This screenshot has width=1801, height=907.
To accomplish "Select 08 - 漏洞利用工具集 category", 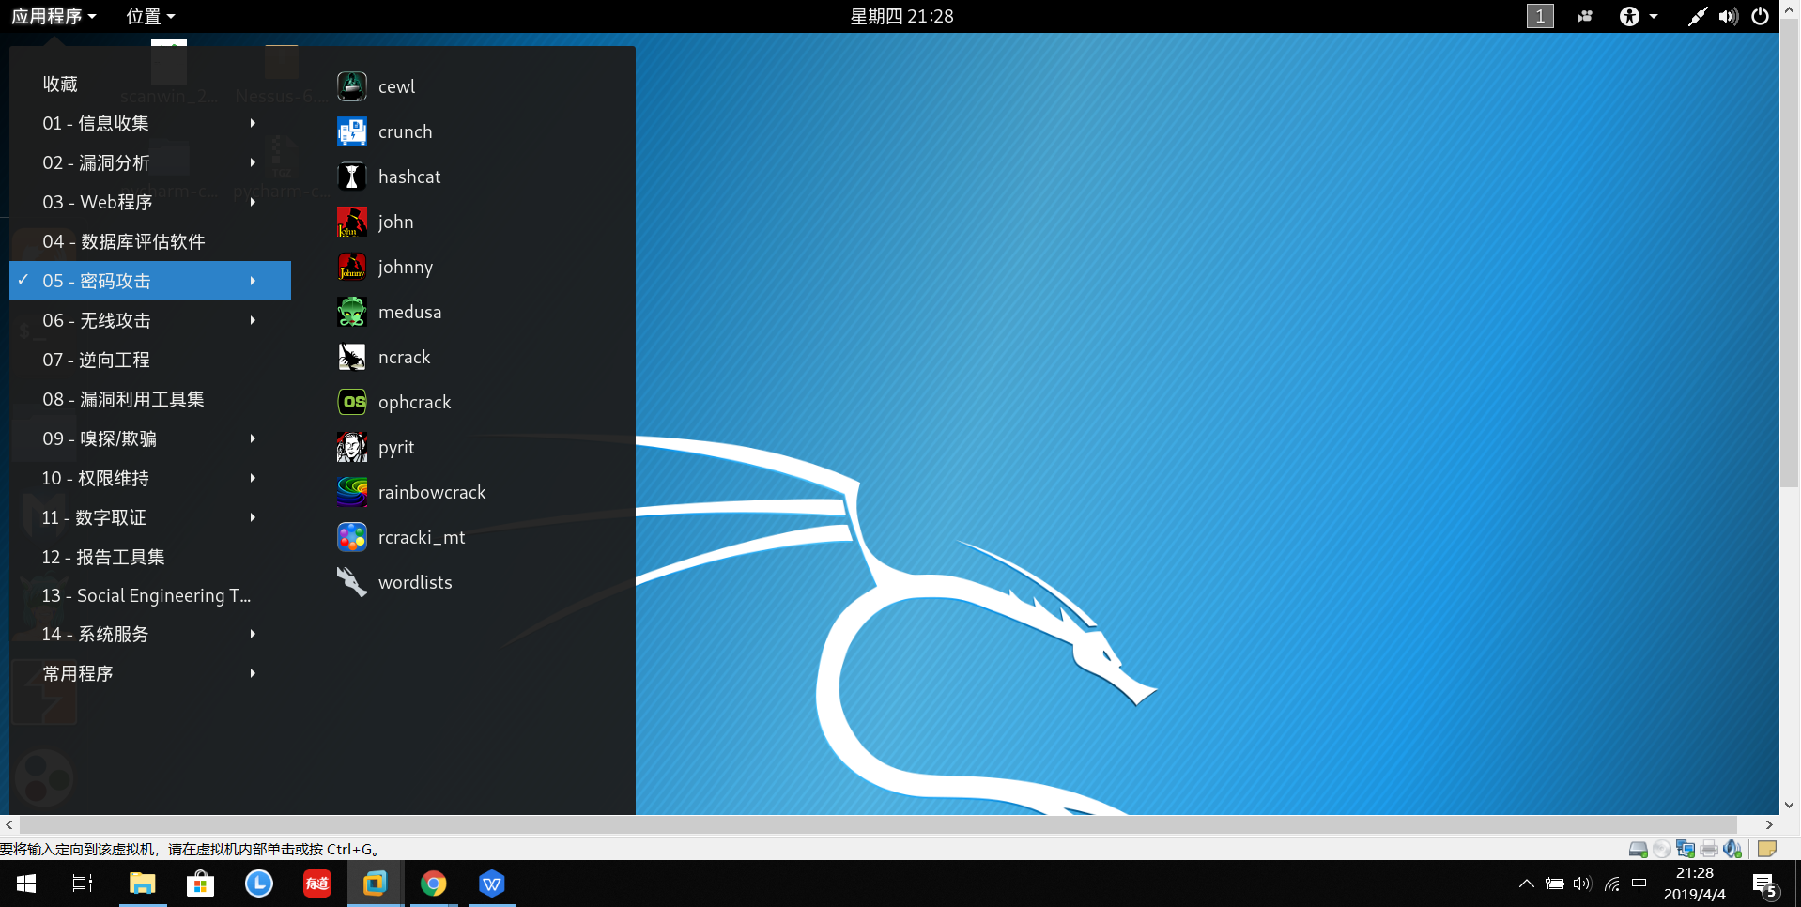I will click(150, 399).
